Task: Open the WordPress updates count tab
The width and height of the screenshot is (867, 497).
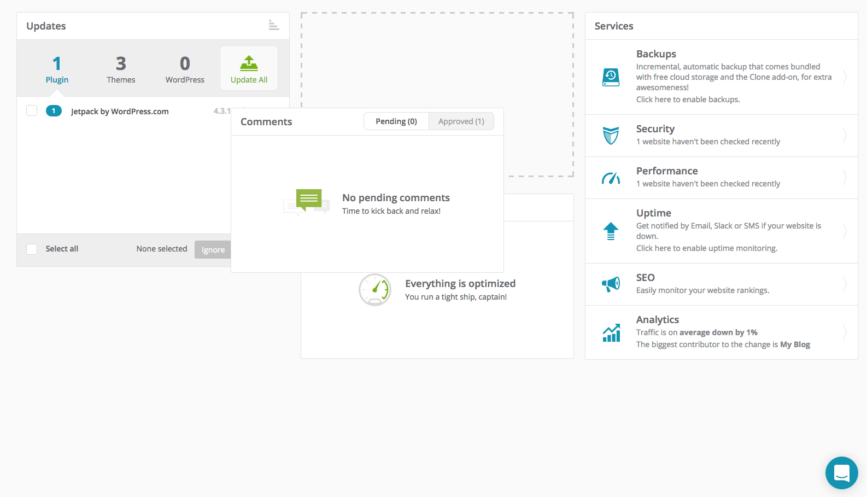Action: pyautogui.click(x=185, y=69)
